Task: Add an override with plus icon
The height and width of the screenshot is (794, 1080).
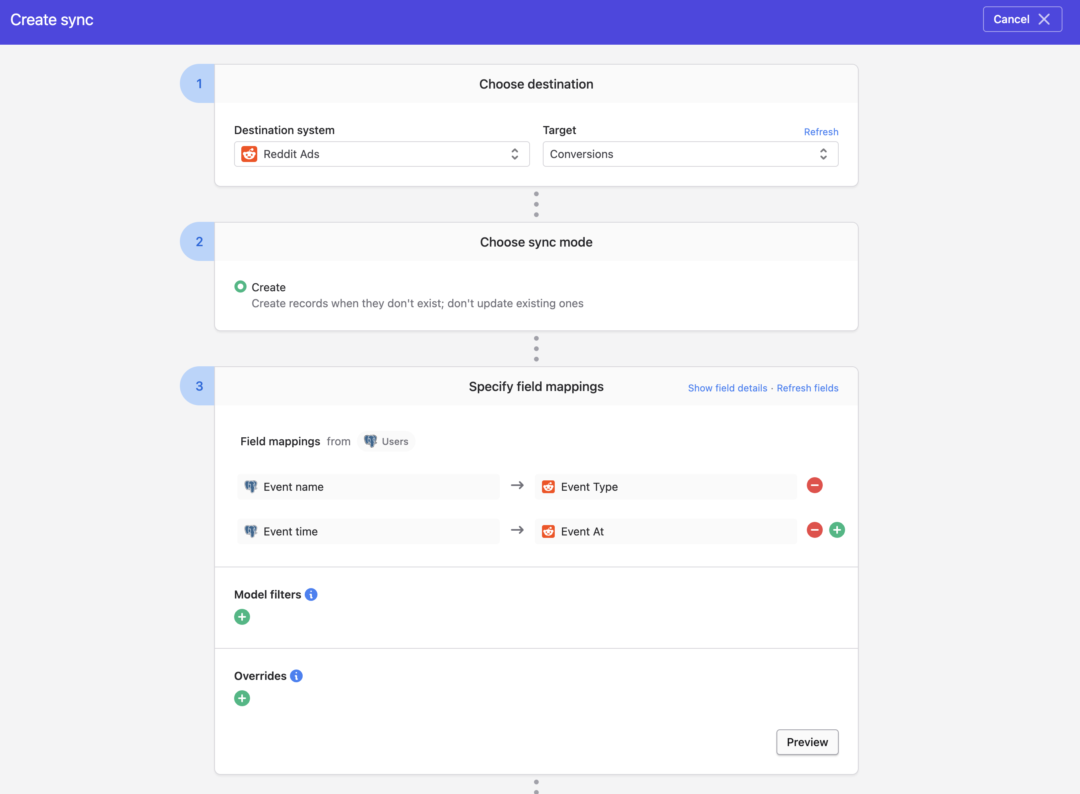Action: tap(242, 698)
